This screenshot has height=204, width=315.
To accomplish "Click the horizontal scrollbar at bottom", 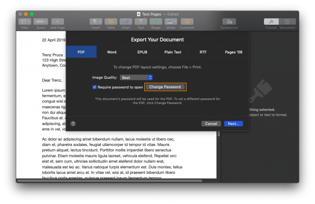I will point(110,181).
